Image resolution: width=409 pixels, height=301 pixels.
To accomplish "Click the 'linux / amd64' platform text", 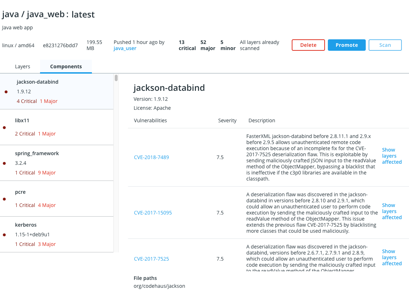I will pyautogui.click(x=18, y=45).
